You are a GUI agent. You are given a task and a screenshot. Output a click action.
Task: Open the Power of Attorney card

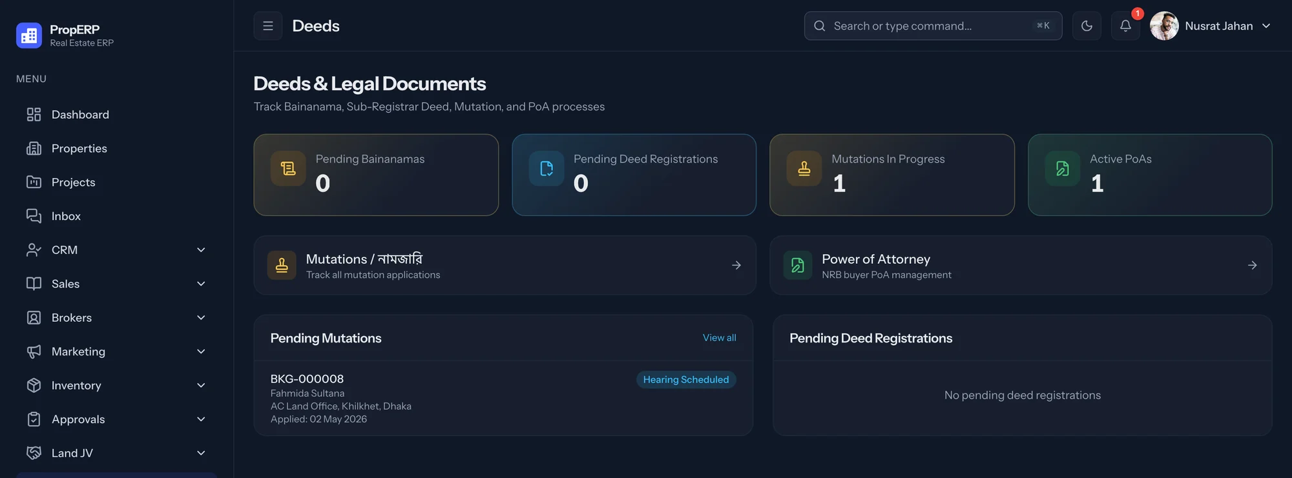[1021, 265]
